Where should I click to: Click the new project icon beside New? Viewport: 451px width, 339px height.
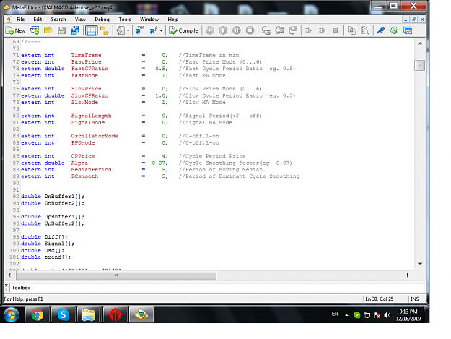pyautogui.click(x=35, y=30)
